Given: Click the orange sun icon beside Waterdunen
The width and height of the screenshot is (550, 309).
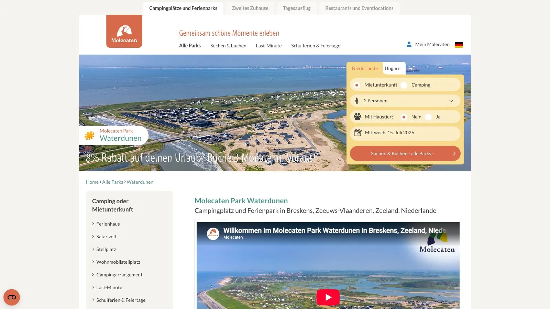Looking at the screenshot, I should pos(90,135).
